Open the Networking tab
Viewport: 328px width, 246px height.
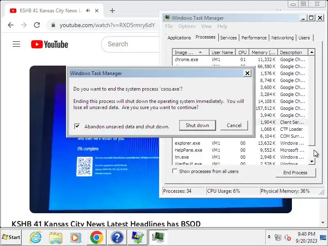(x=282, y=38)
